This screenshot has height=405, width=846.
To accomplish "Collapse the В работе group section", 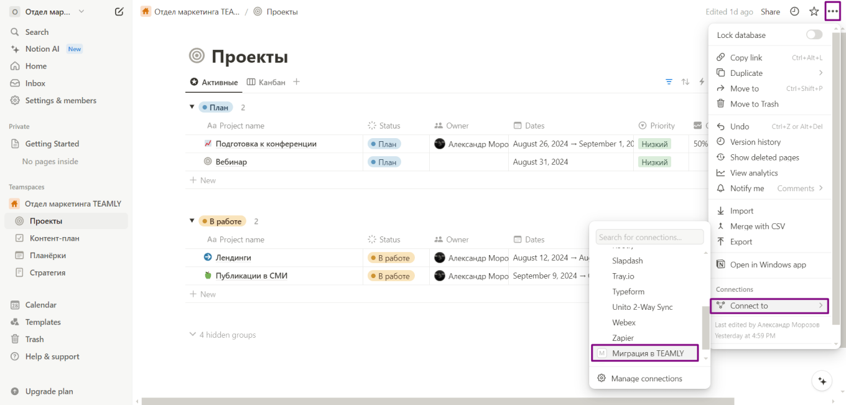I will point(192,221).
